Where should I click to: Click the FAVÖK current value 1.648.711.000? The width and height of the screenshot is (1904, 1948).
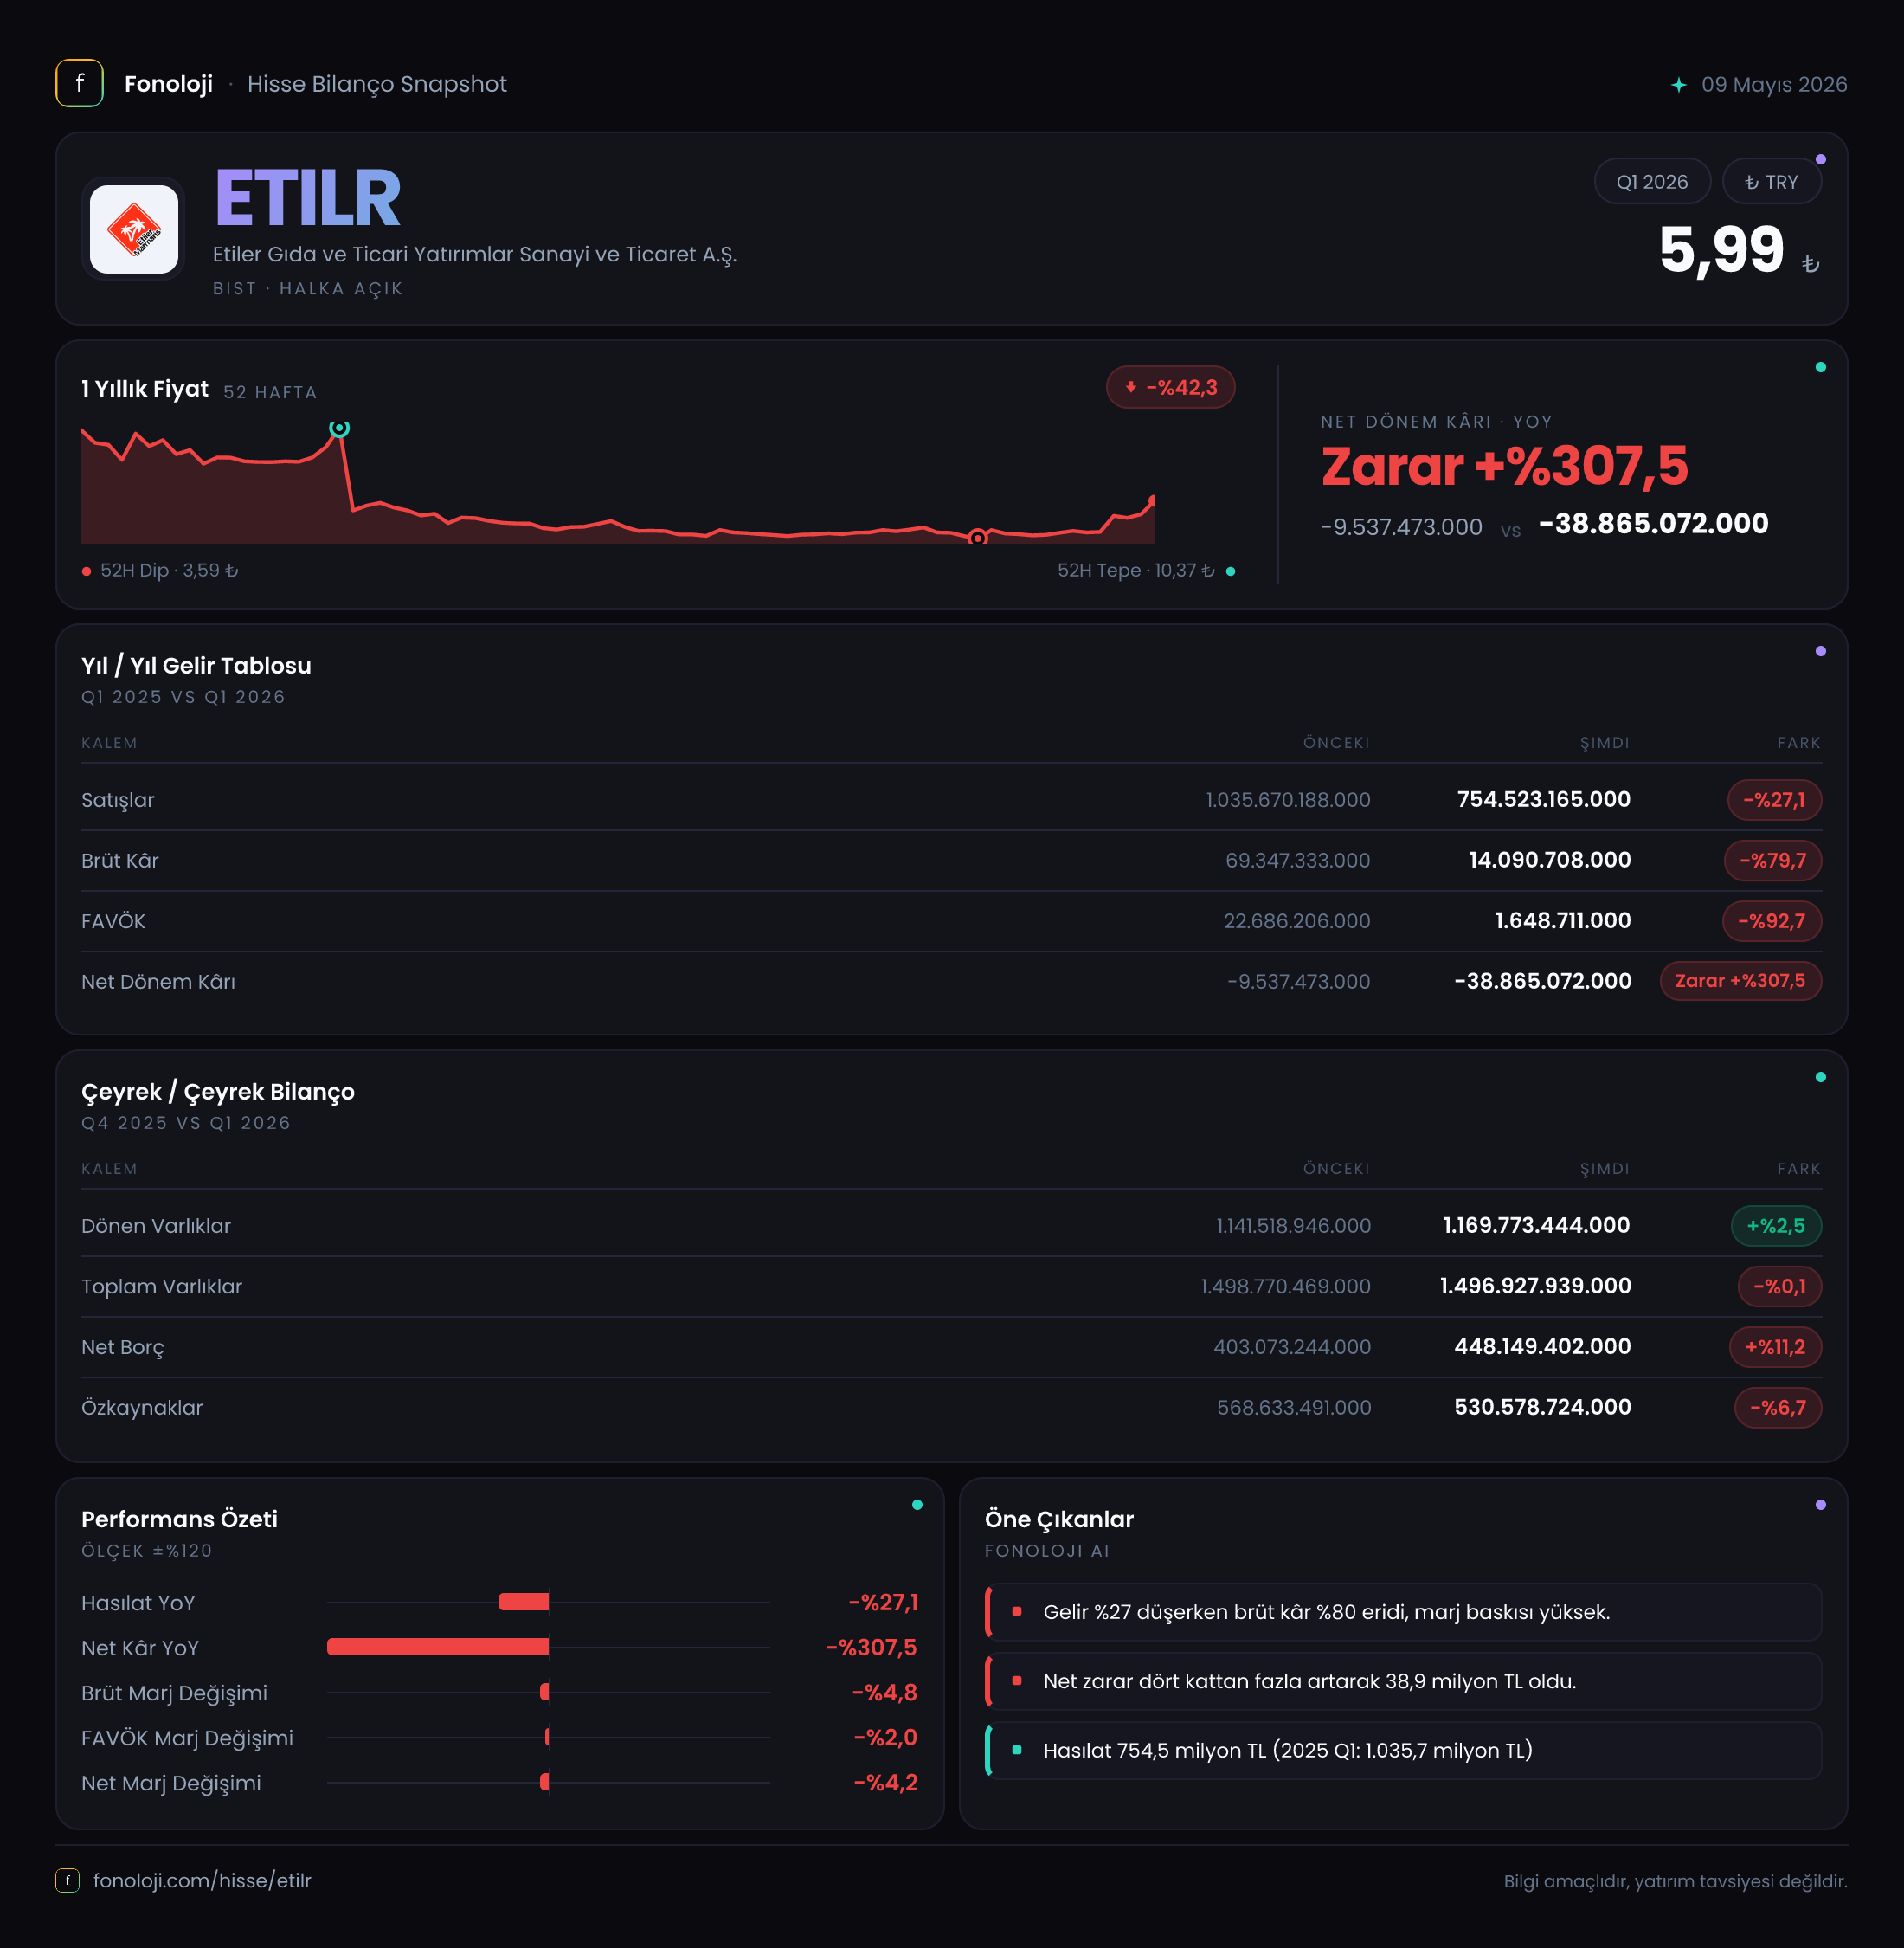[x=1563, y=920]
